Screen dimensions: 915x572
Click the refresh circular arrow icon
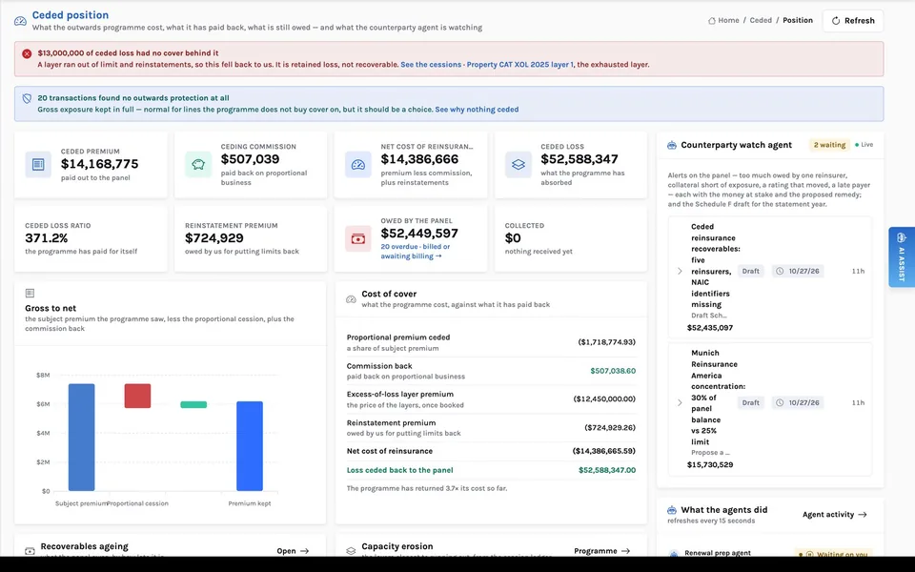point(836,20)
